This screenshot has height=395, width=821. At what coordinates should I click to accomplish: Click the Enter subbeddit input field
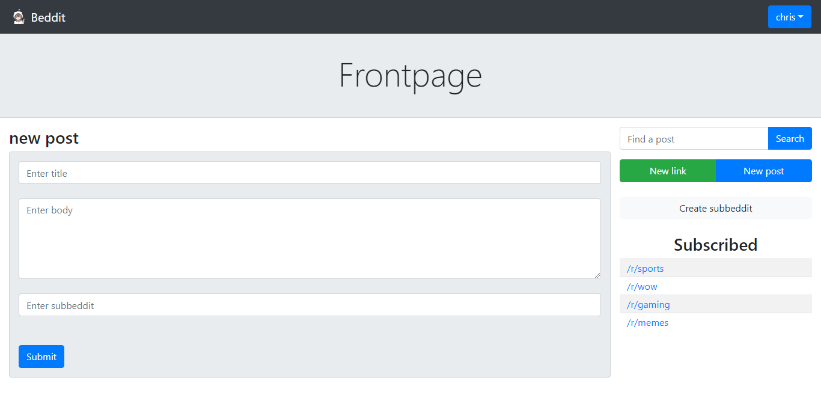pos(310,305)
